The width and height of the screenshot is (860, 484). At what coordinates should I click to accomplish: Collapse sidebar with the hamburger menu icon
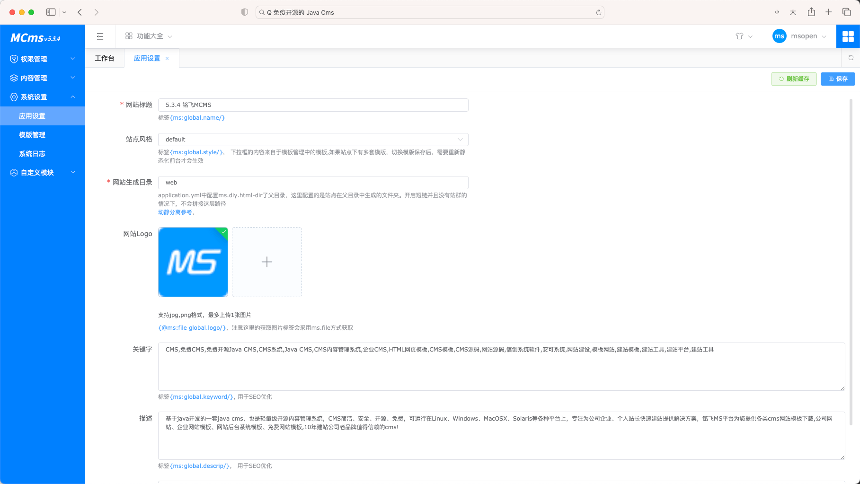100,36
